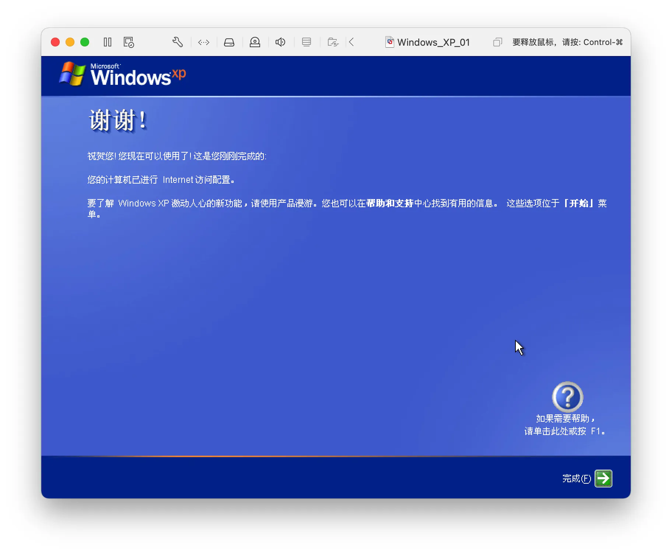Click the hard disk device icon

pyautogui.click(x=229, y=42)
